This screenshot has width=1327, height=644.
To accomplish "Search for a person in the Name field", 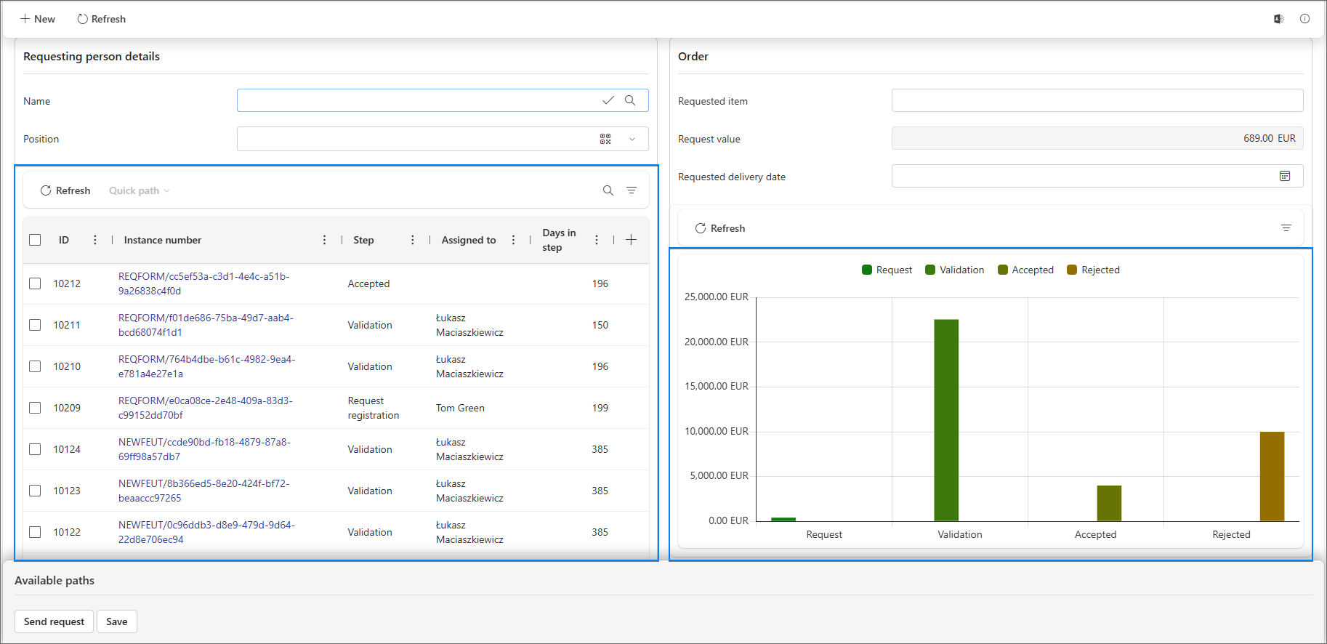I will coord(630,100).
